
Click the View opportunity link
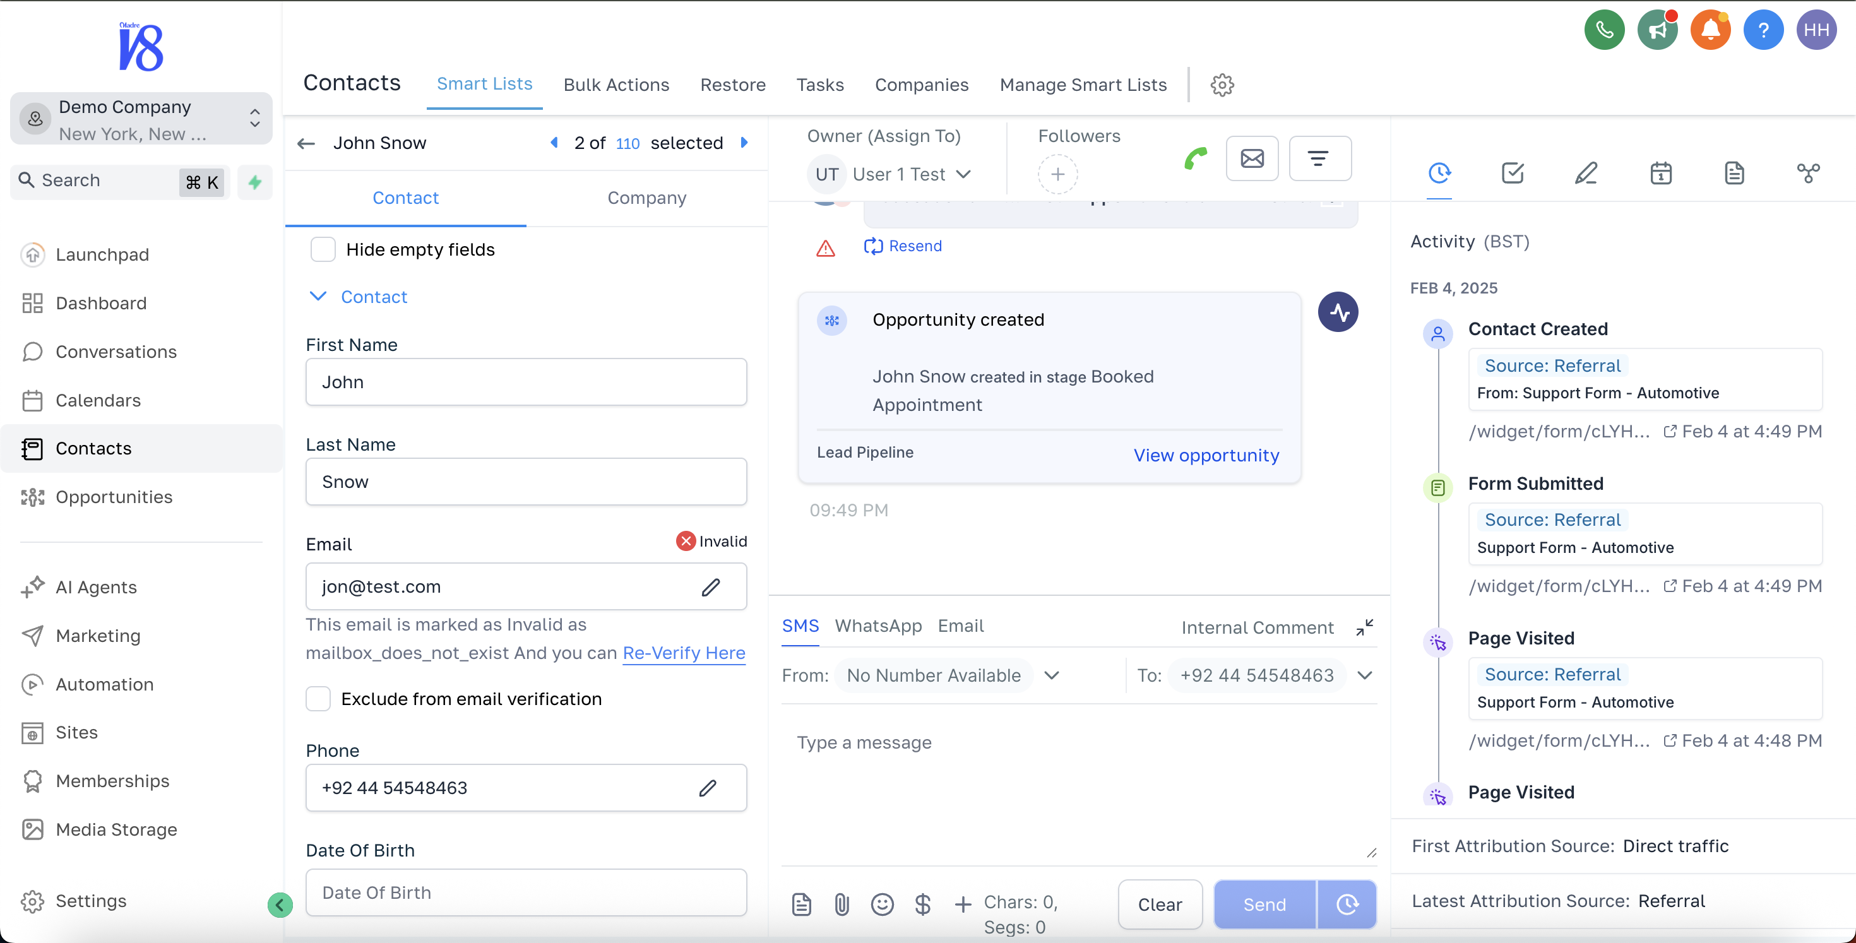tap(1206, 455)
